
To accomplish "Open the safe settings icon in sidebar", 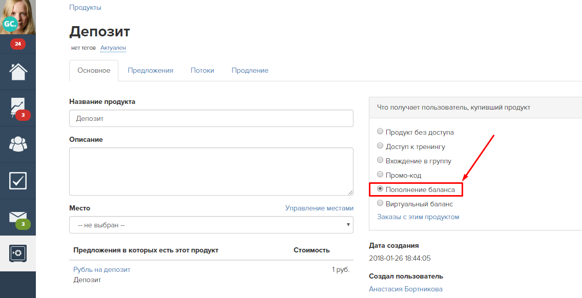I will click(x=18, y=253).
